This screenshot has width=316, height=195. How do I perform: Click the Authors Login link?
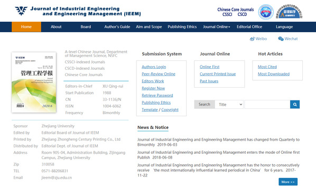coord(154,67)
